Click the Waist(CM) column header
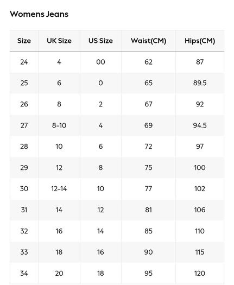This screenshot has height=285, width=234. click(x=148, y=41)
